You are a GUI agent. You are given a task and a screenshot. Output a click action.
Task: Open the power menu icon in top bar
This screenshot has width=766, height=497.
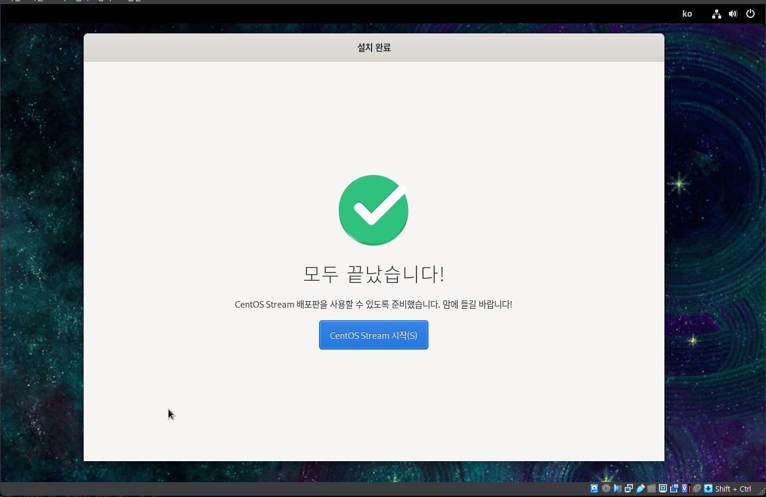[750, 14]
